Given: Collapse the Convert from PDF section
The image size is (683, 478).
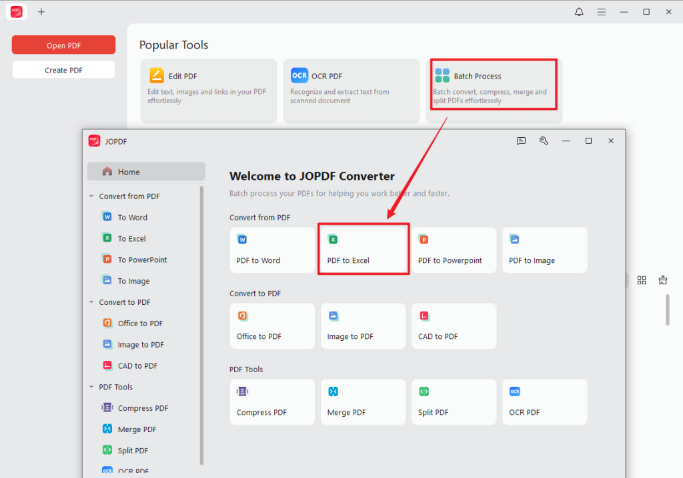Looking at the screenshot, I should (x=91, y=196).
